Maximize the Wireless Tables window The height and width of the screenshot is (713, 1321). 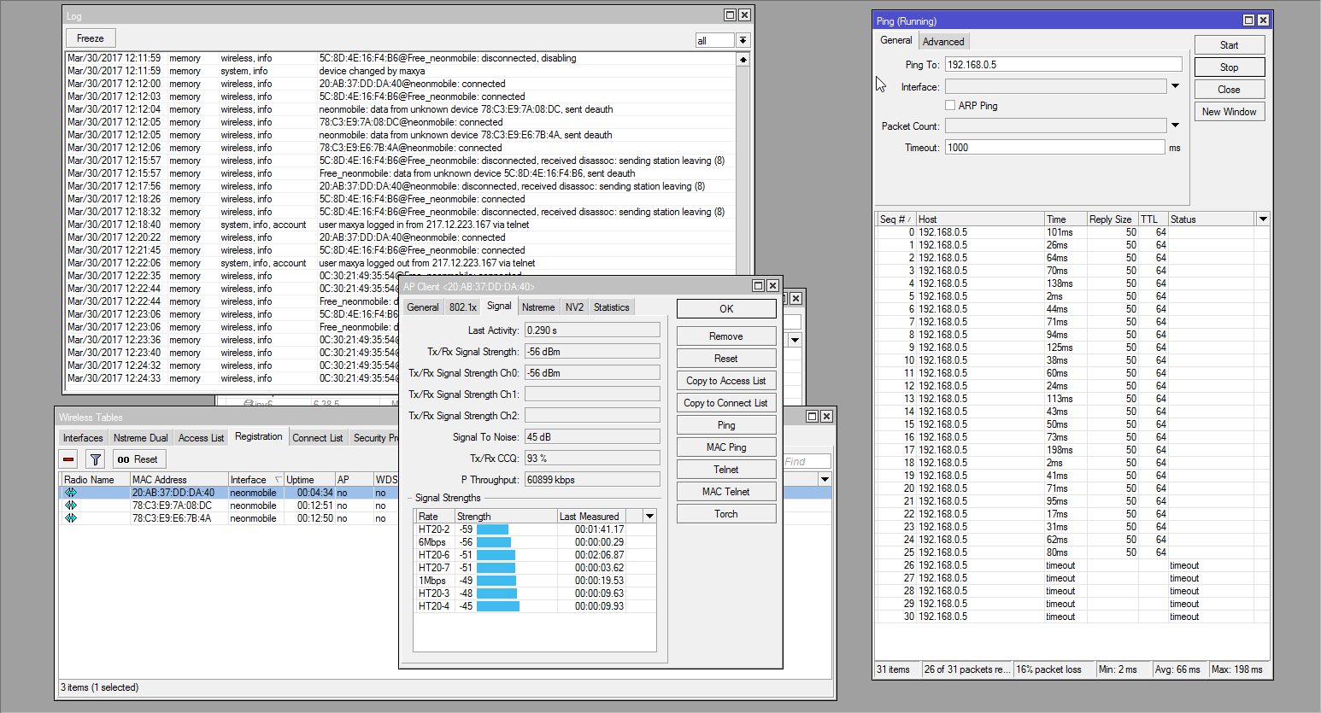[812, 417]
